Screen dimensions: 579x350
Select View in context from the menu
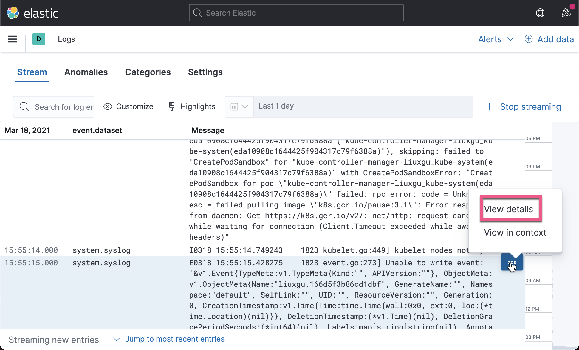[x=515, y=232]
